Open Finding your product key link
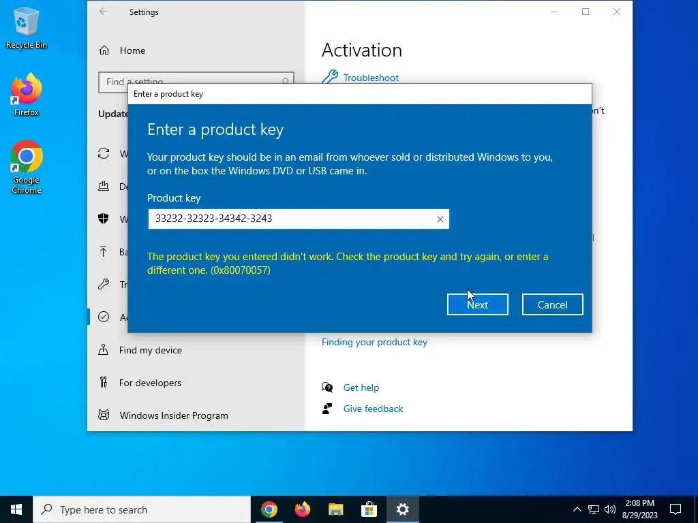698x523 pixels. (x=374, y=342)
